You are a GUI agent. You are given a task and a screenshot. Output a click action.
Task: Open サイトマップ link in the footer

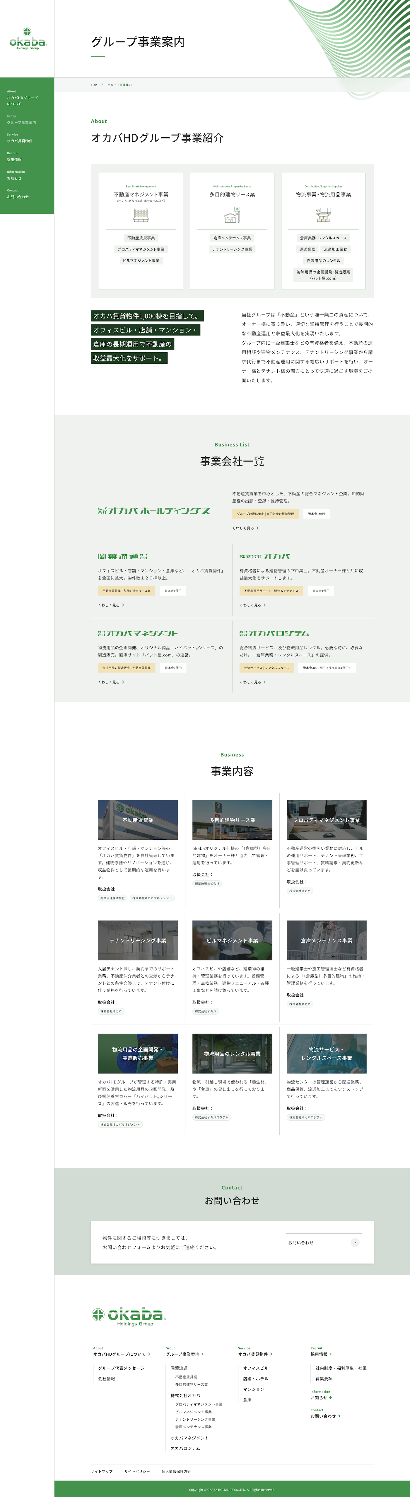(x=102, y=1471)
